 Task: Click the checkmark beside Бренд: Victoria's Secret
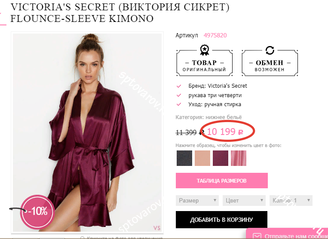point(179,86)
